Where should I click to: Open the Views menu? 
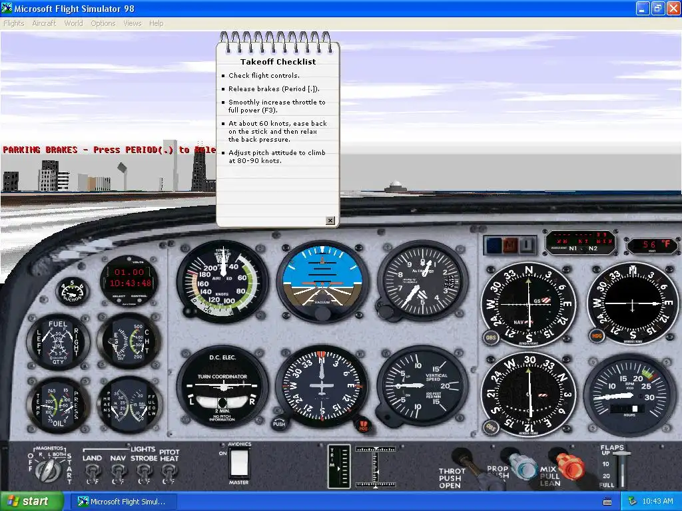point(133,23)
